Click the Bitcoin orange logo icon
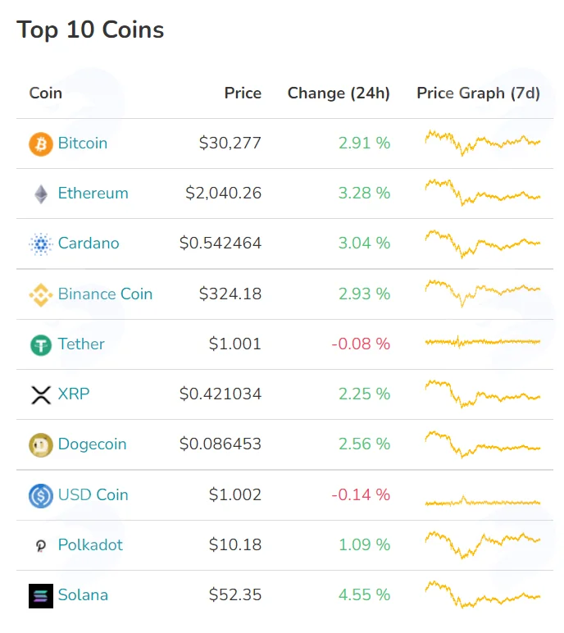564x633 pixels. (41, 143)
